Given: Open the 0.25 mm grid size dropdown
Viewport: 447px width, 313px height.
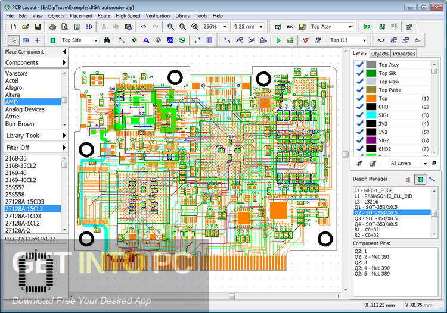Looking at the screenshot, I should point(261,27).
